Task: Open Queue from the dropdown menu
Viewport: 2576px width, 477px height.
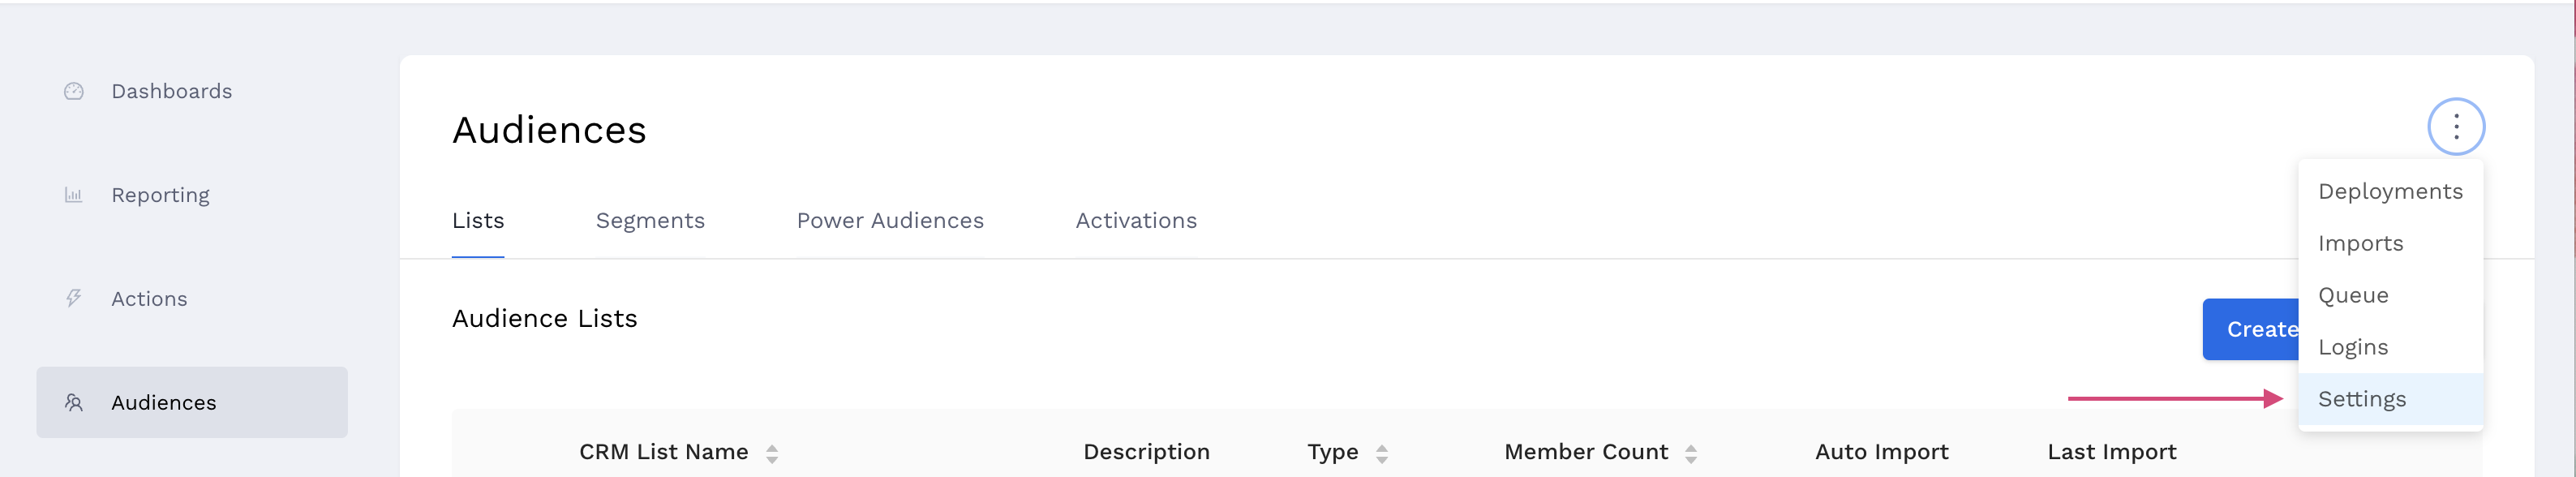Action: pos(2353,295)
